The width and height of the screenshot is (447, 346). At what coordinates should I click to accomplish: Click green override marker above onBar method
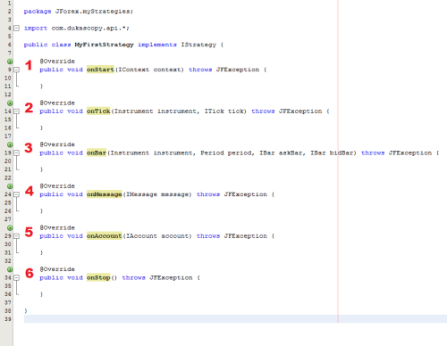coord(10,144)
